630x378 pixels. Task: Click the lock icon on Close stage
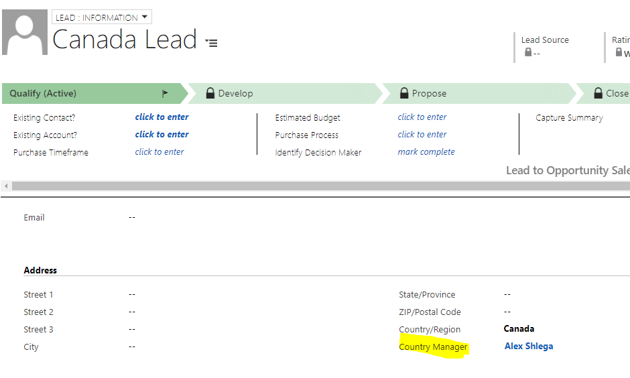(x=598, y=93)
